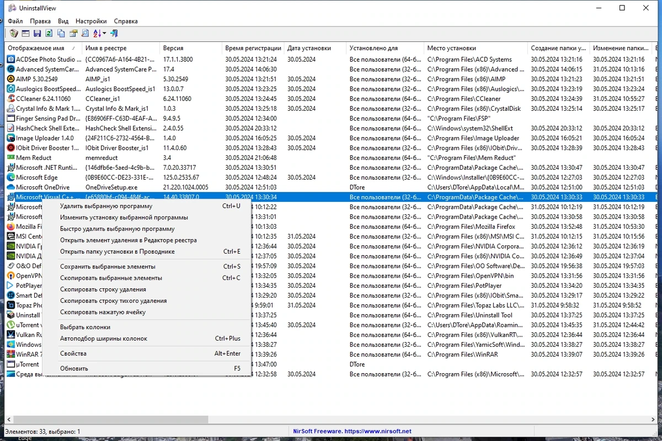
Task: Open the Файл menu
Action: pos(15,21)
